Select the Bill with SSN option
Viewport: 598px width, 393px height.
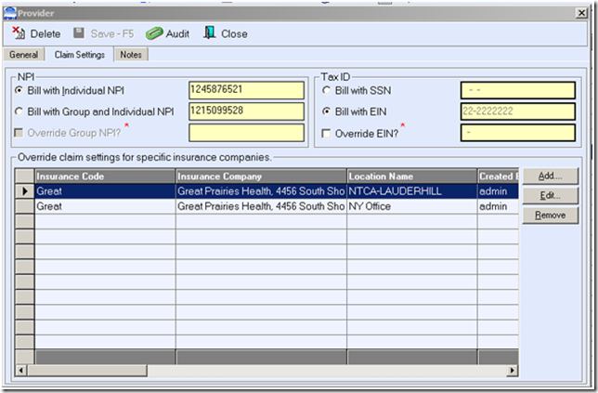[326, 90]
